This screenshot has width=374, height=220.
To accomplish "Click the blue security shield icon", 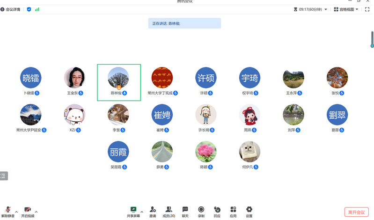I will click(29, 9).
